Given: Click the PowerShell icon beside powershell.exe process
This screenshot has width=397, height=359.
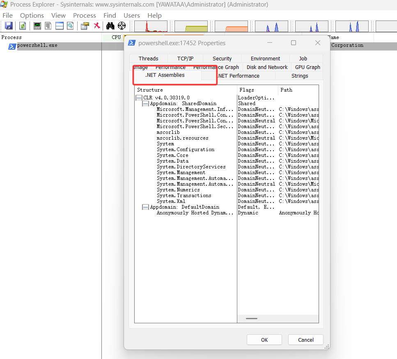Looking at the screenshot, I should pyautogui.click(x=12, y=46).
